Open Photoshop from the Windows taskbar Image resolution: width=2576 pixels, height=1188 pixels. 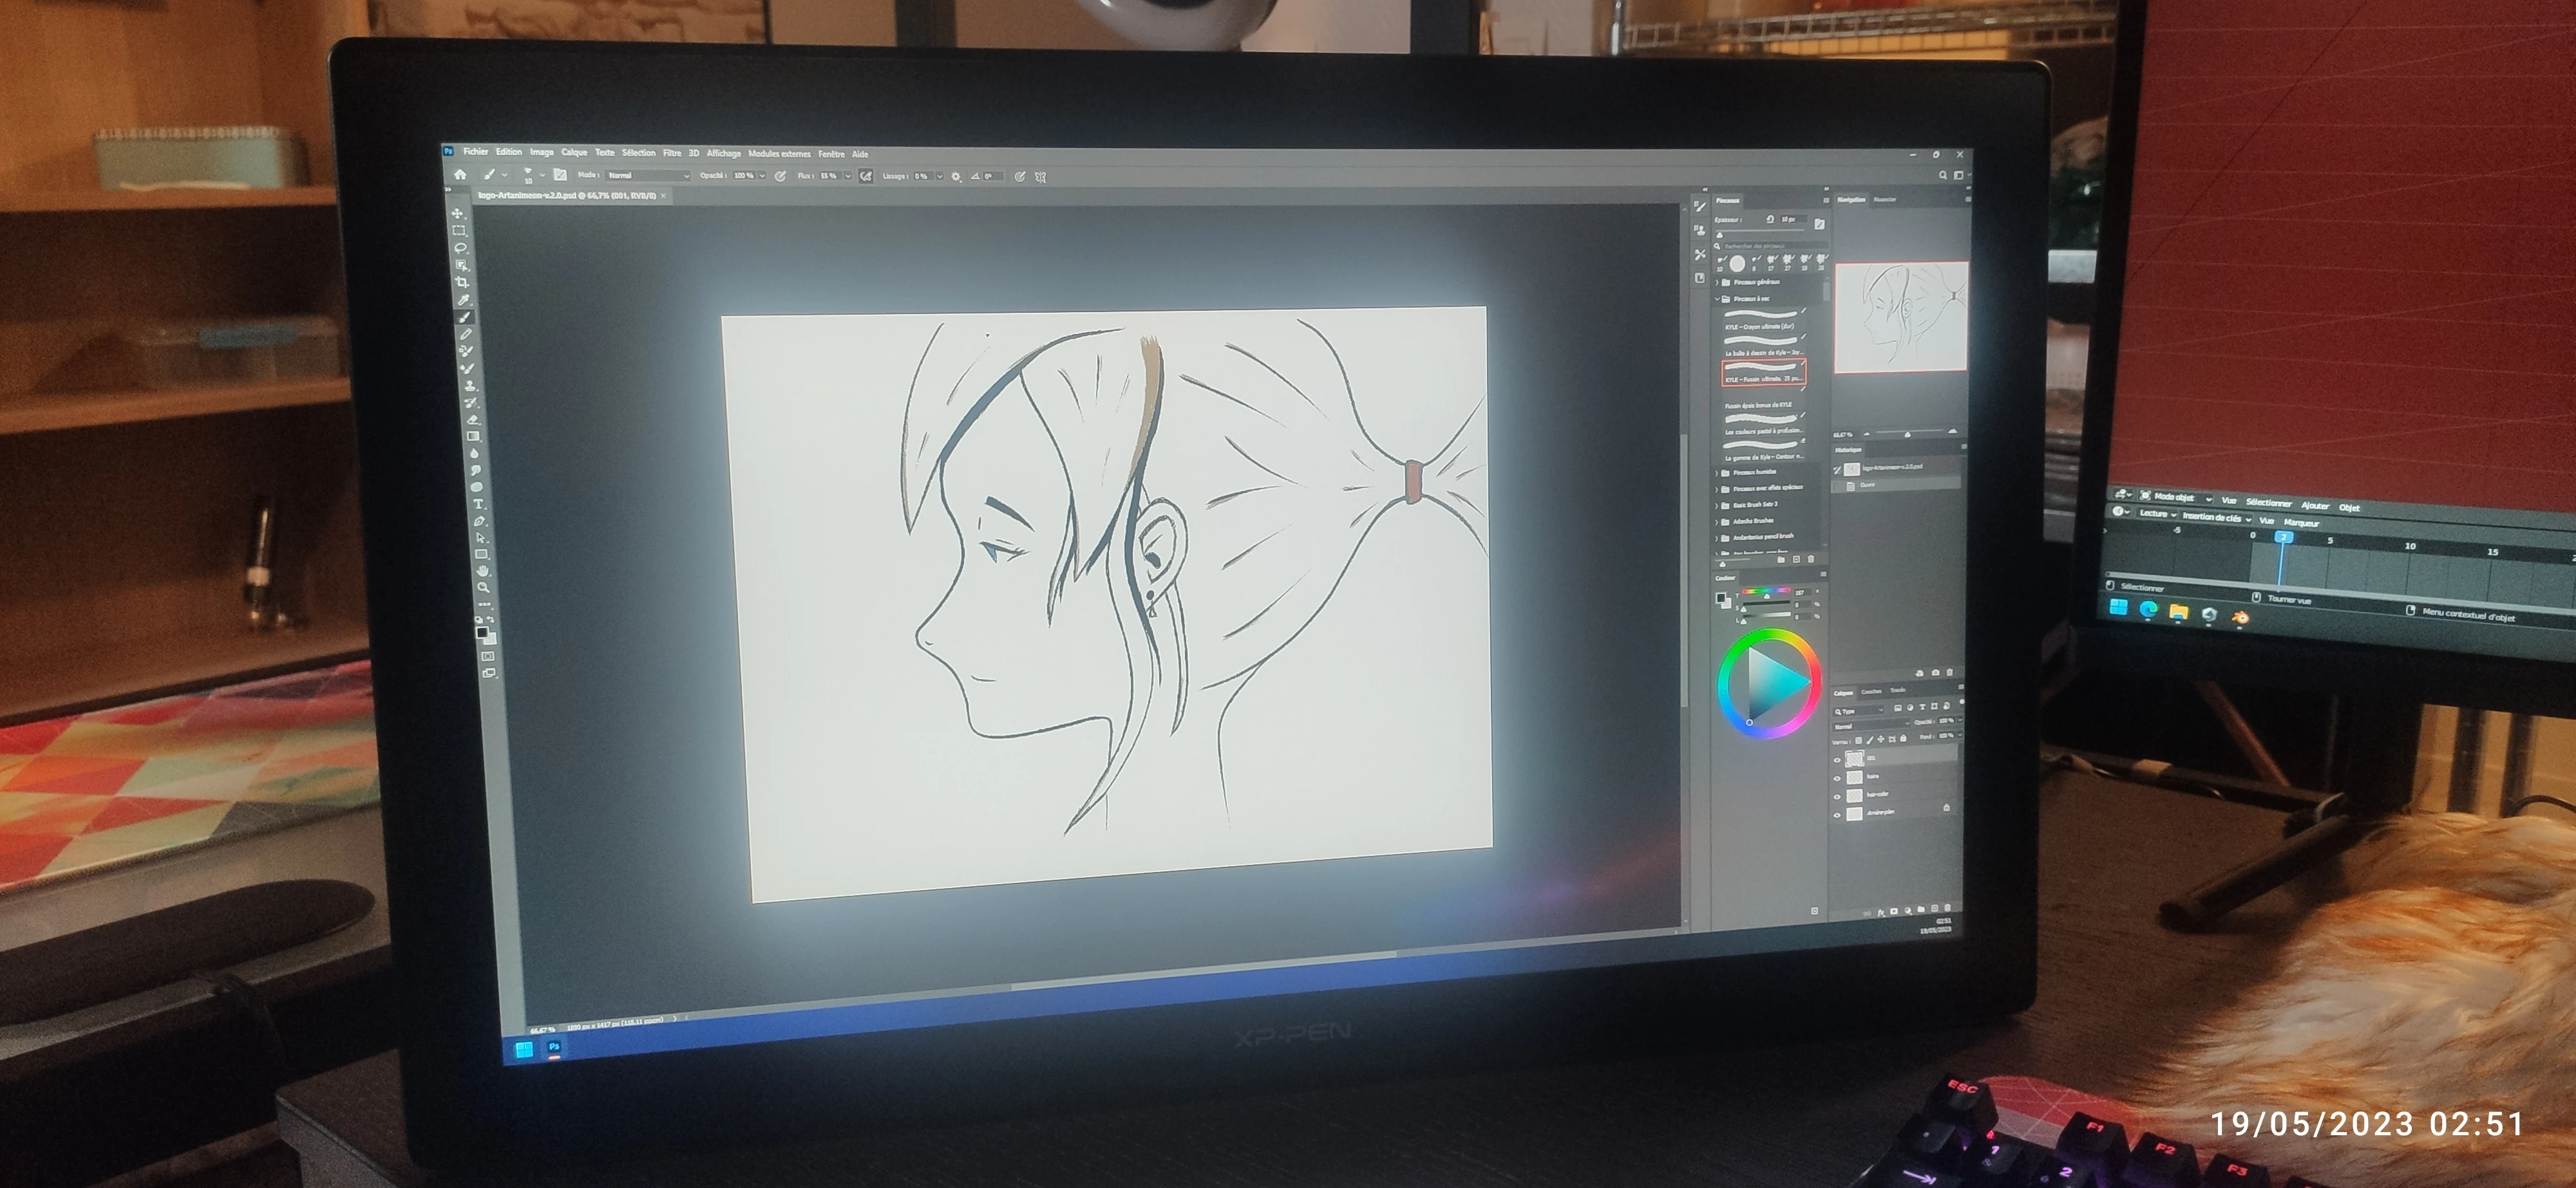click(554, 1047)
